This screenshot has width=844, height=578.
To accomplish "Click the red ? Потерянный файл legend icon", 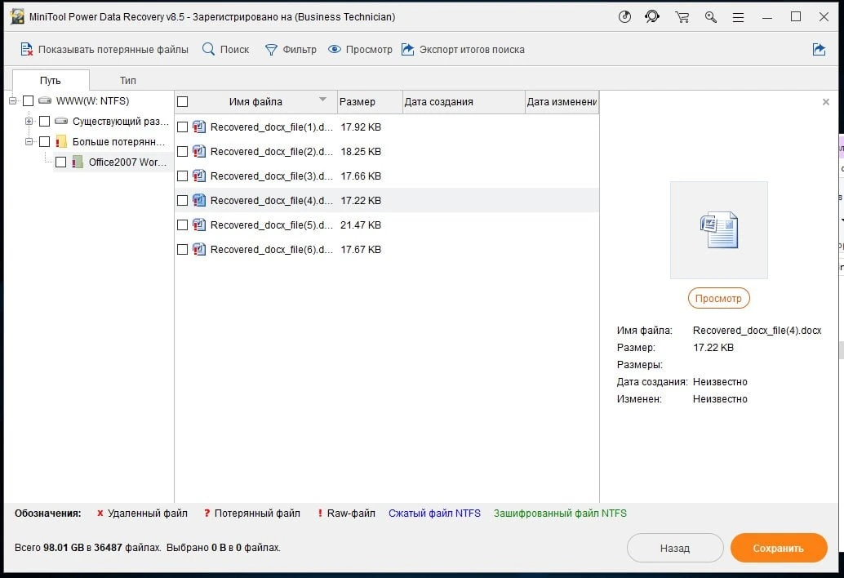I will (x=207, y=514).
